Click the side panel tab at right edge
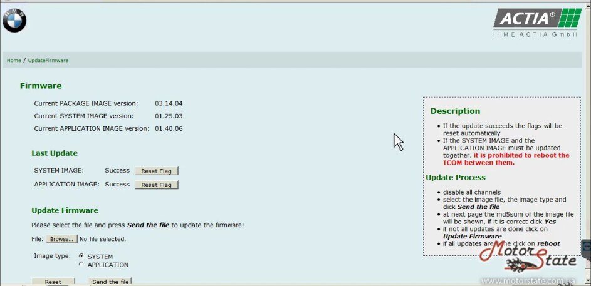This screenshot has height=286, width=591. [587, 249]
